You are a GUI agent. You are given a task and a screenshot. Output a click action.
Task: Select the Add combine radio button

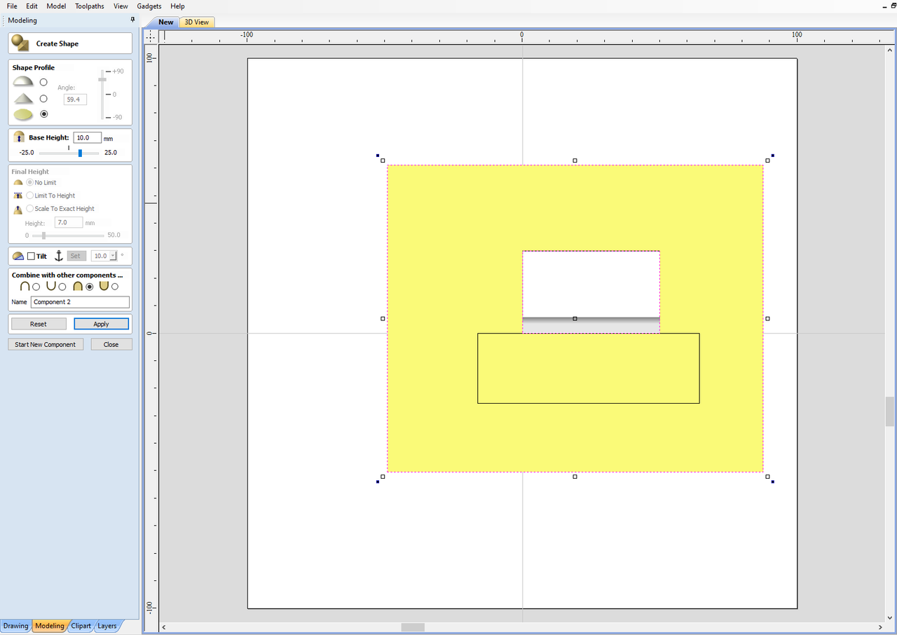click(36, 287)
